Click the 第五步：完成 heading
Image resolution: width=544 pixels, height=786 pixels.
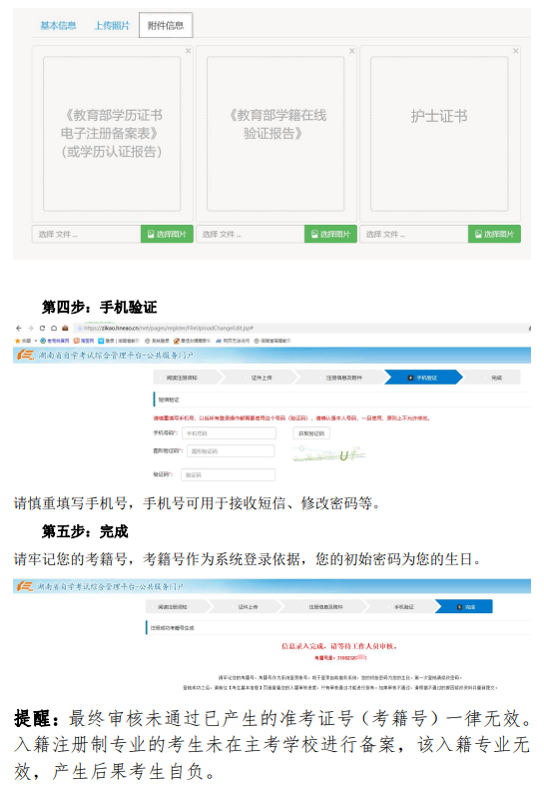coord(85,531)
